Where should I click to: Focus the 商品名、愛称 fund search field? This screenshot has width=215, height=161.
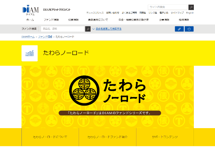62,29
